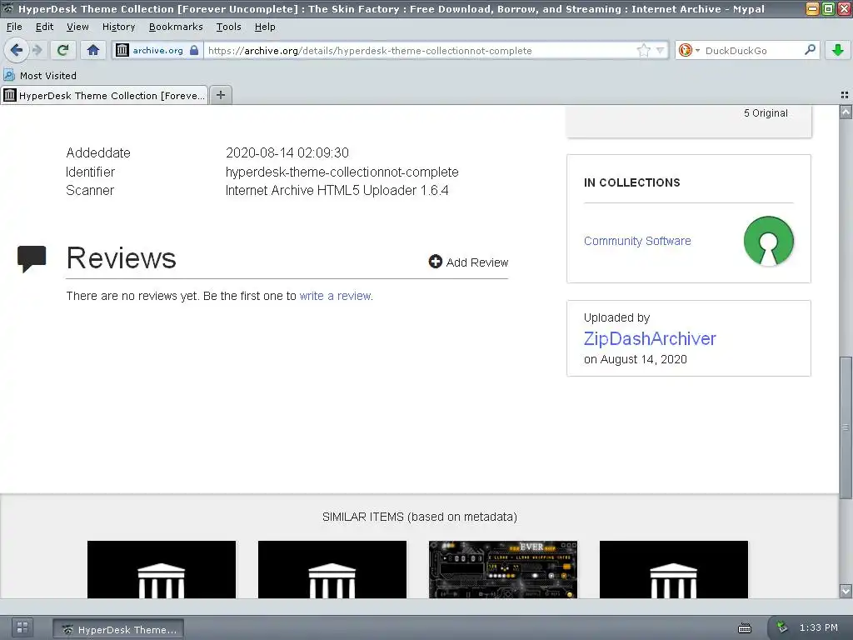
Task: Reload the current page
Action: coord(63,50)
